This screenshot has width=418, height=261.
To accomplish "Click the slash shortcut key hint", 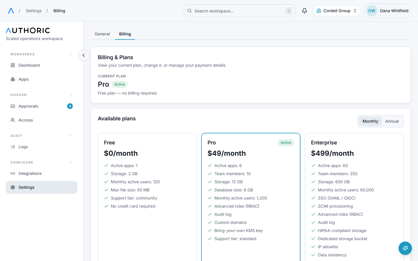I will (289, 11).
